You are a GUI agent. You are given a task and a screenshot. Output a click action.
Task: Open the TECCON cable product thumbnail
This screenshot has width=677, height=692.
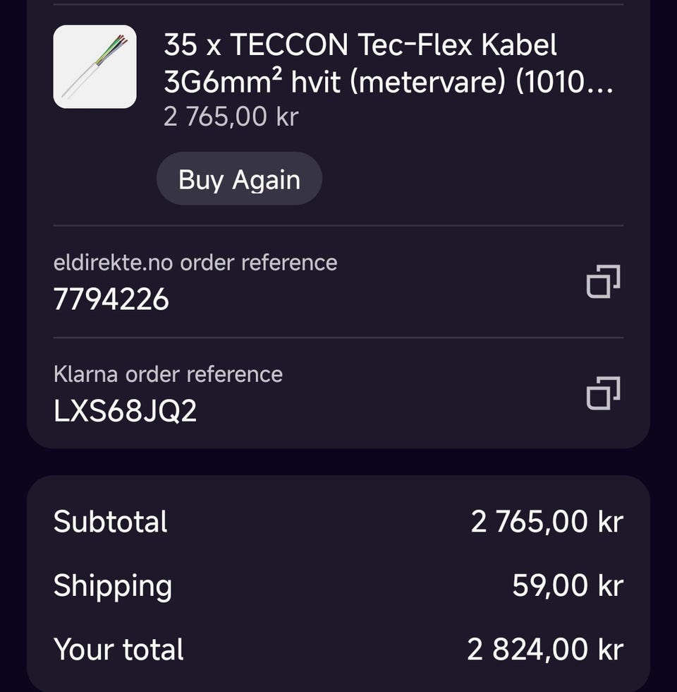94,66
